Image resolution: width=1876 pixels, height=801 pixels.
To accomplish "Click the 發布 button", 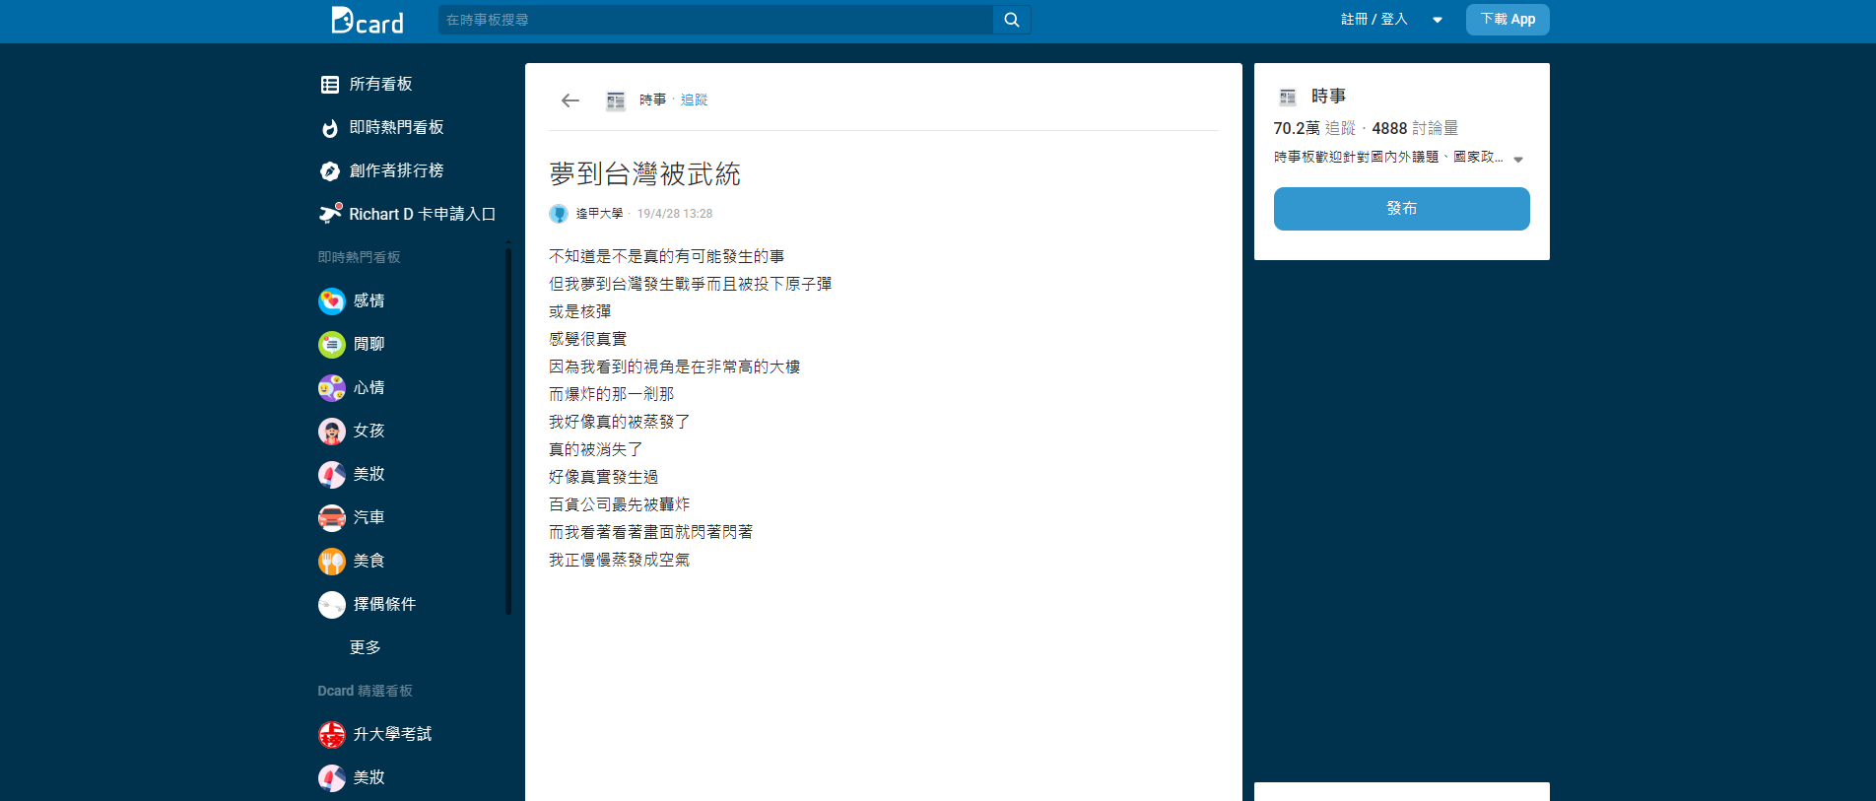I will click(1401, 209).
